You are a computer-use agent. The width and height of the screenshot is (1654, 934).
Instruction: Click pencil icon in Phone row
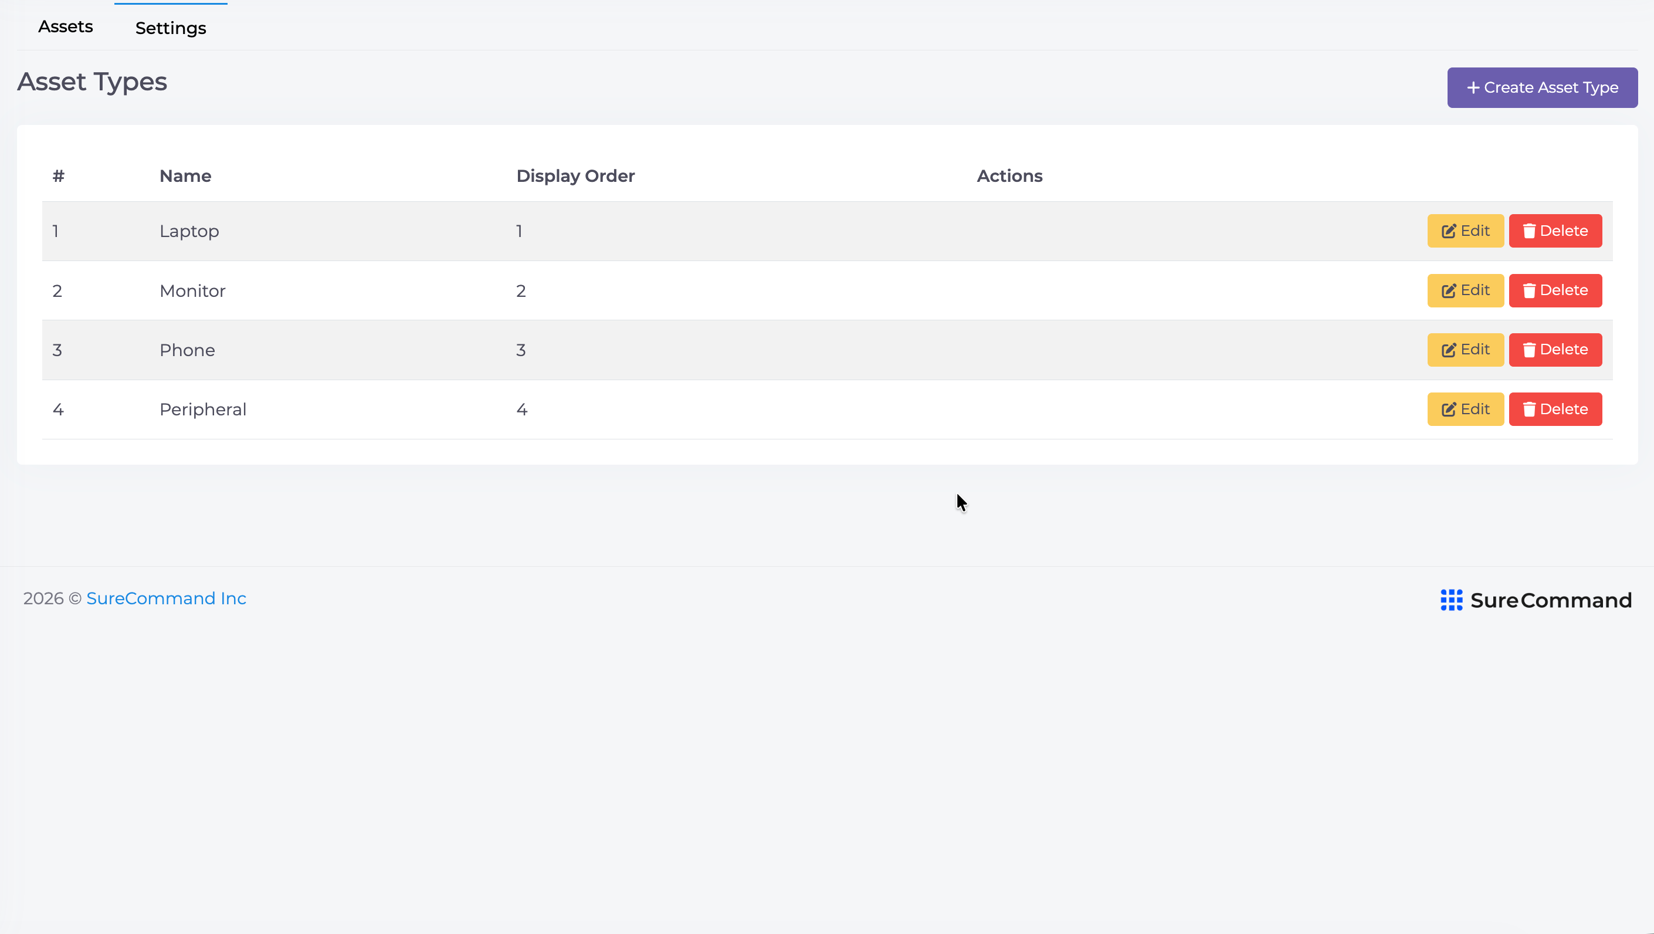[x=1449, y=350]
